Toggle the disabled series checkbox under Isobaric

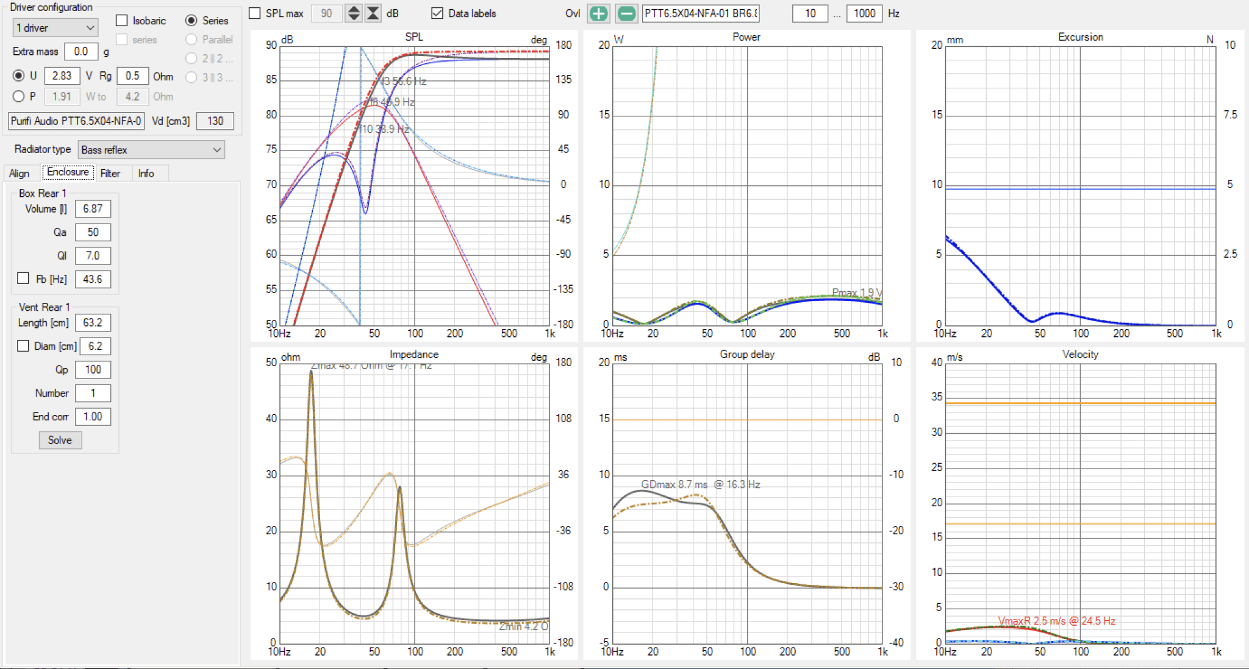(122, 40)
